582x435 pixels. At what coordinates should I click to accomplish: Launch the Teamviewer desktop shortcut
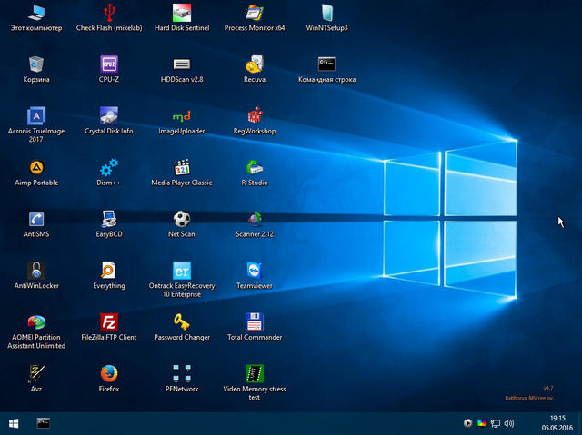coord(255,271)
